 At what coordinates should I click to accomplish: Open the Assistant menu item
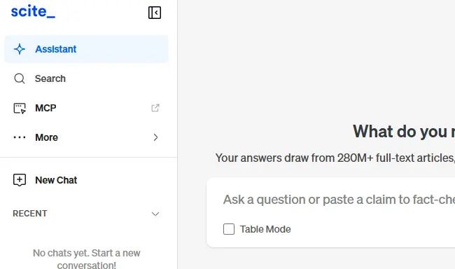tap(86, 49)
